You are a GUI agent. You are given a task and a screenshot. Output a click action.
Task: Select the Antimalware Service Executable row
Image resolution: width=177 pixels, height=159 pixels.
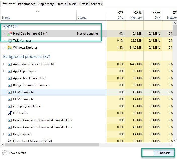(86, 64)
